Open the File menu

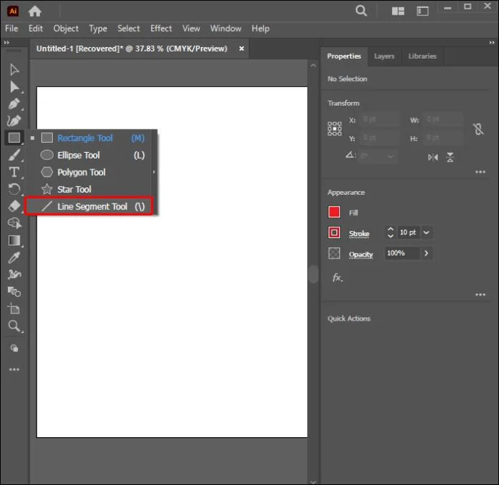(12, 28)
